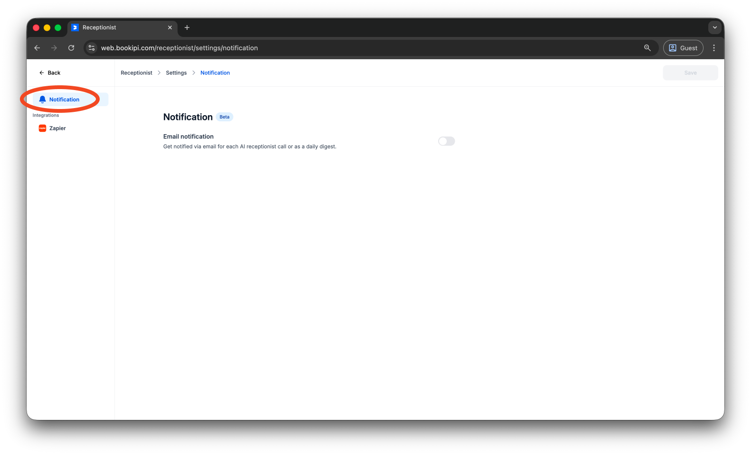This screenshot has height=455, width=751.
Task: Reload the page with refresh icon
Action: pos(71,48)
